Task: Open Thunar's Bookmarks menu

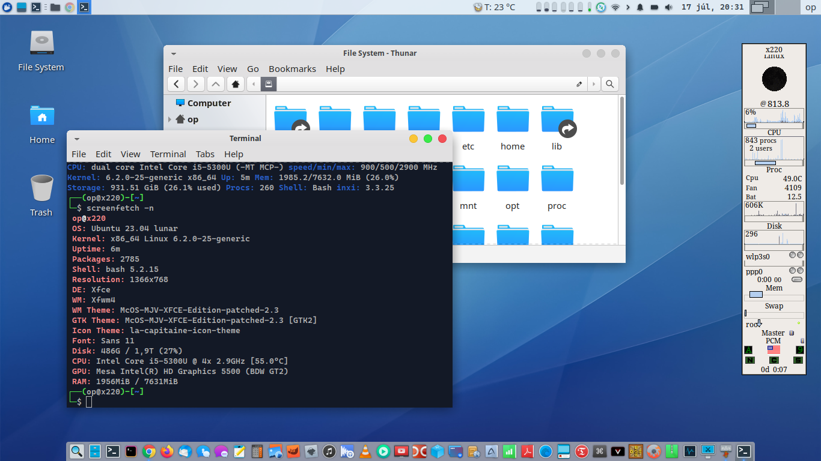Action: tap(292, 69)
